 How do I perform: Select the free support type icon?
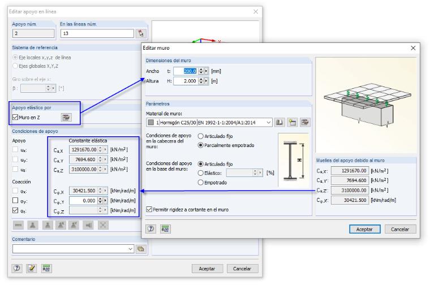coord(18,225)
